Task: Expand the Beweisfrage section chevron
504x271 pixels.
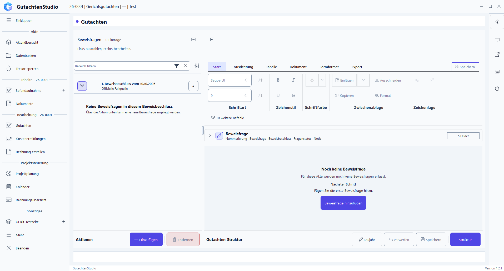Action: (210, 136)
